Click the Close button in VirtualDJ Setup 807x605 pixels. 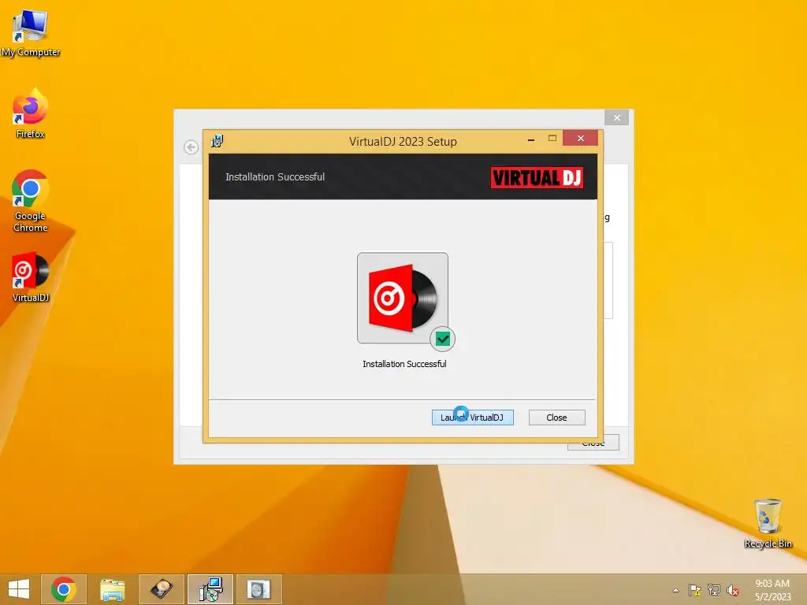[x=556, y=418]
